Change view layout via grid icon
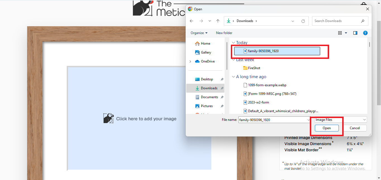The image size is (381, 180). point(340,33)
